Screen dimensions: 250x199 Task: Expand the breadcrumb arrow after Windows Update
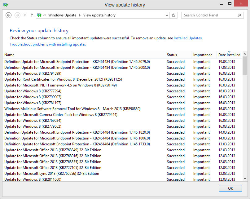pos(80,15)
